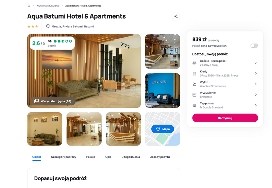Click the guests icon in Goście i liczba pokoi
This screenshot has width=272, height=188.
(194, 63)
